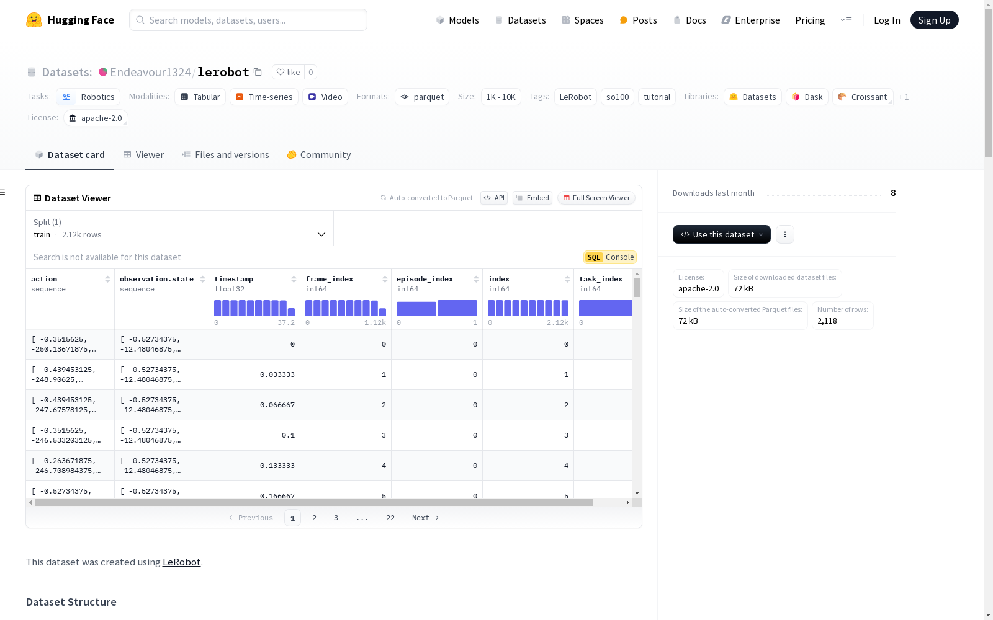Sort the observation.state column

(202, 280)
